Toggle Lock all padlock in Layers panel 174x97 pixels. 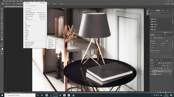(161, 68)
